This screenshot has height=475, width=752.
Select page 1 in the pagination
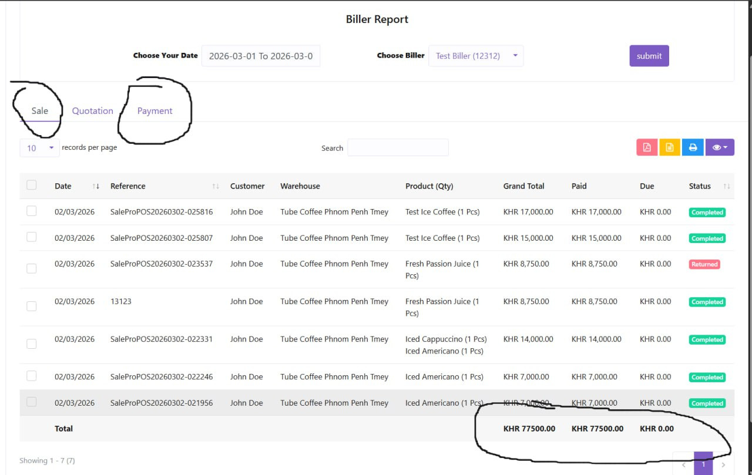point(703,464)
